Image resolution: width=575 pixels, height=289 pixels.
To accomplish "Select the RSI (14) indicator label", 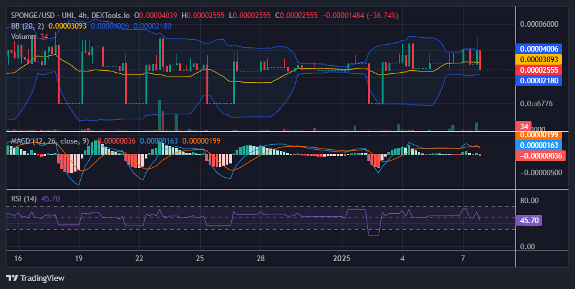I will point(24,199).
